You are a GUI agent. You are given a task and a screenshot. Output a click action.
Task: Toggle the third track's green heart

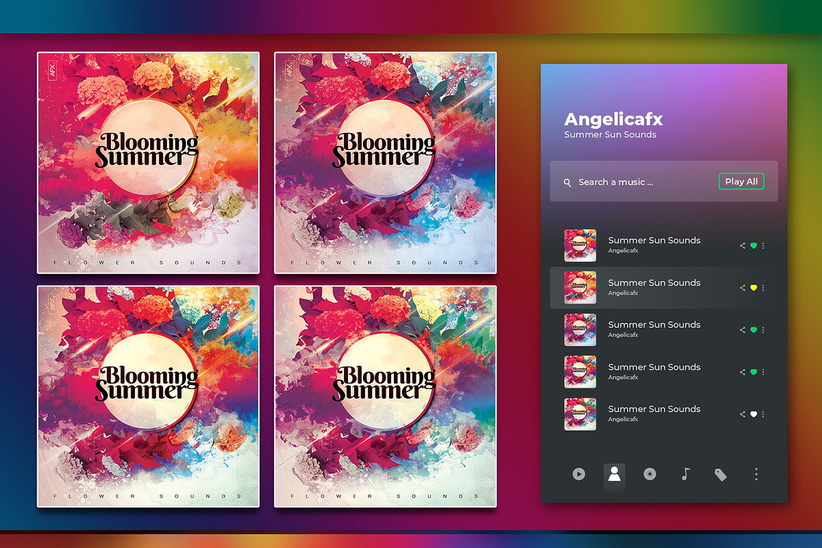754,330
